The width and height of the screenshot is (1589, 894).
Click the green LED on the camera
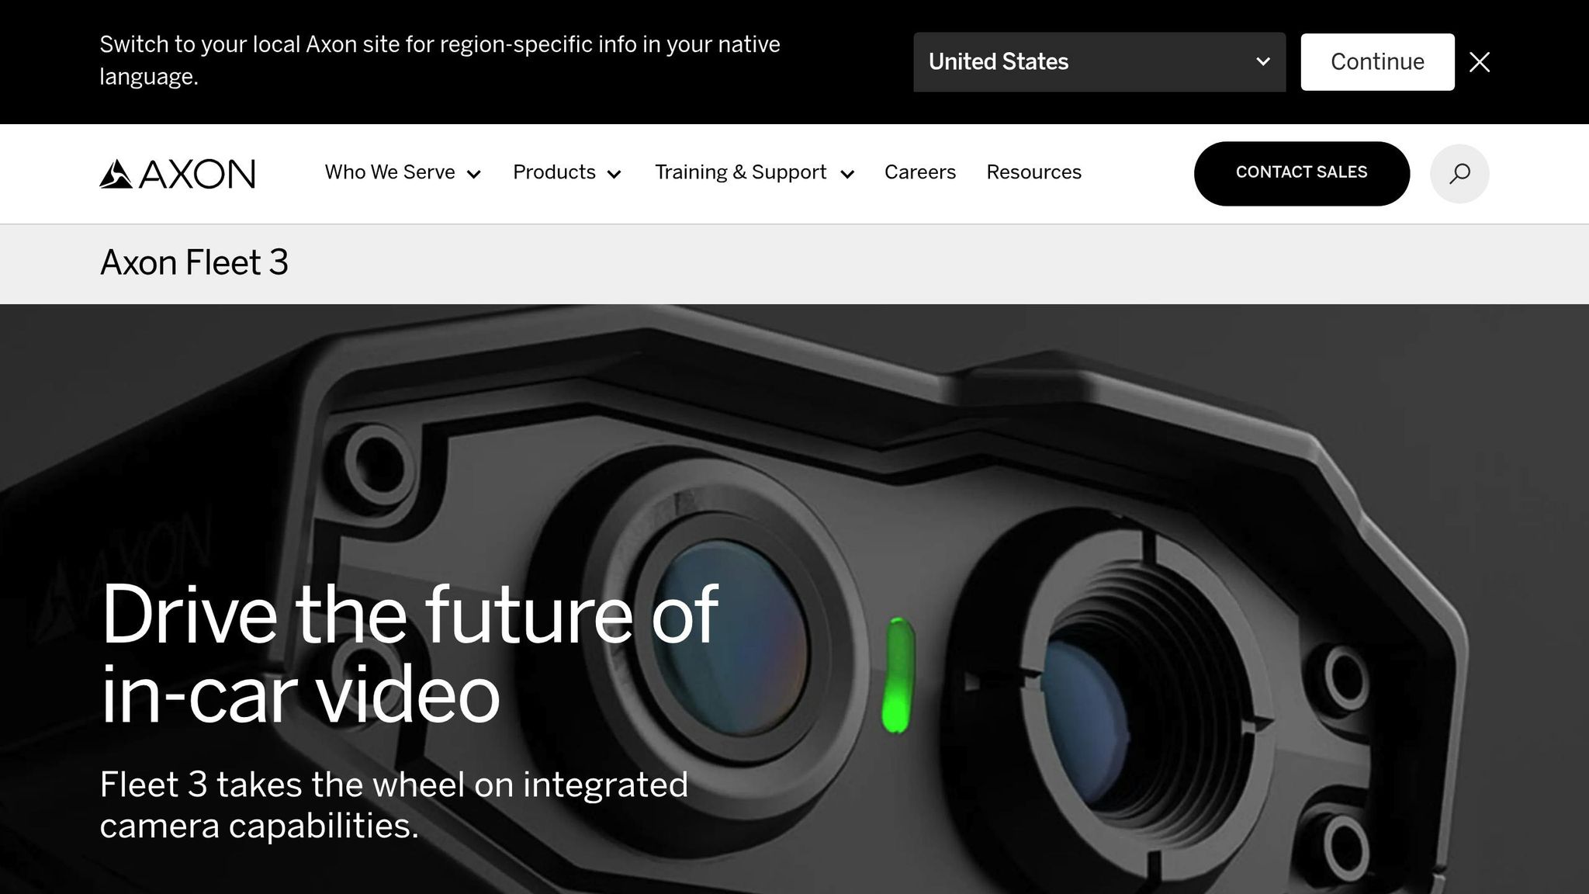[898, 675]
